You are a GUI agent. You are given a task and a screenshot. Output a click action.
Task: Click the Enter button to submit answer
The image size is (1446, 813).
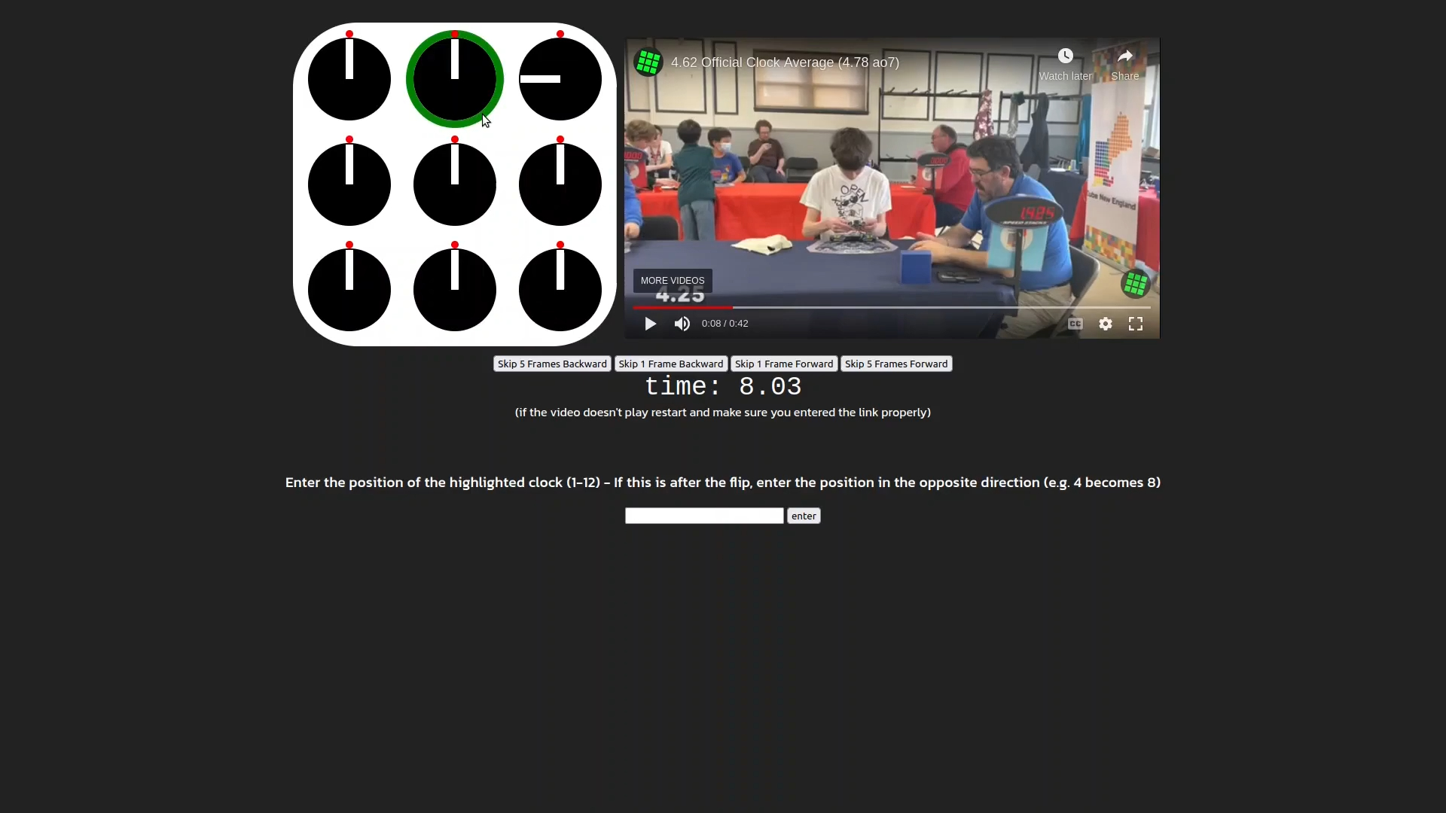coord(804,515)
